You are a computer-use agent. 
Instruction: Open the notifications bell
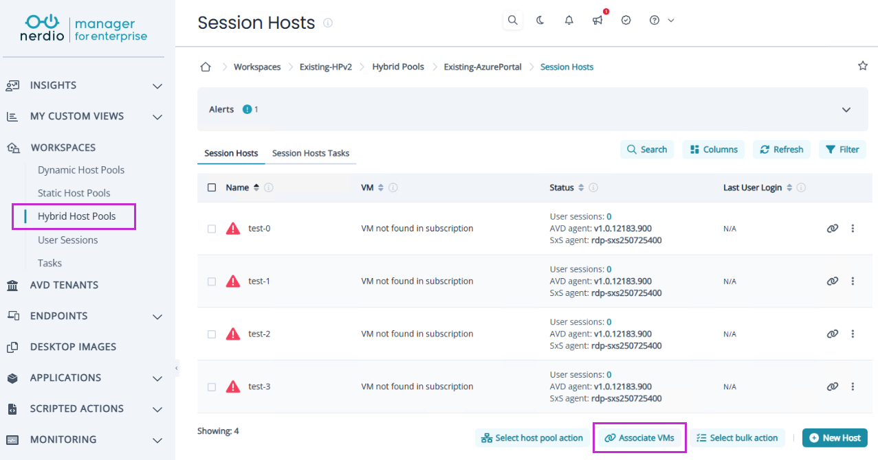[569, 21]
